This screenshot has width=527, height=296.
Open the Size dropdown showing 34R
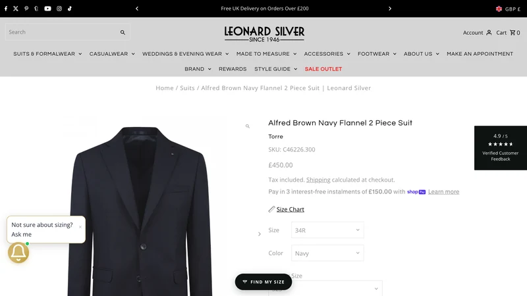327,230
